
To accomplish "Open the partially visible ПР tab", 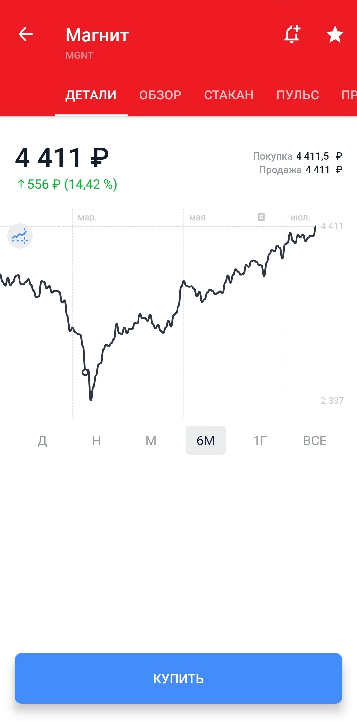I will 349,95.
